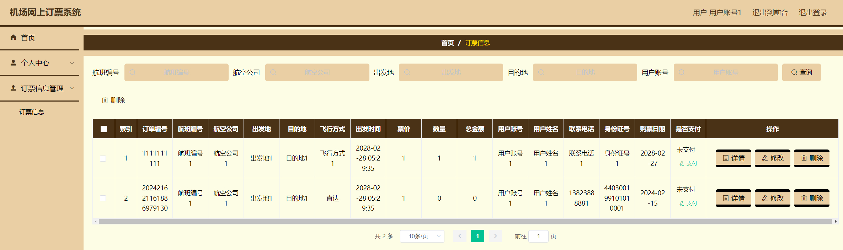
Task: Click search icon inside 用户账号 field
Action: (x=682, y=72)
